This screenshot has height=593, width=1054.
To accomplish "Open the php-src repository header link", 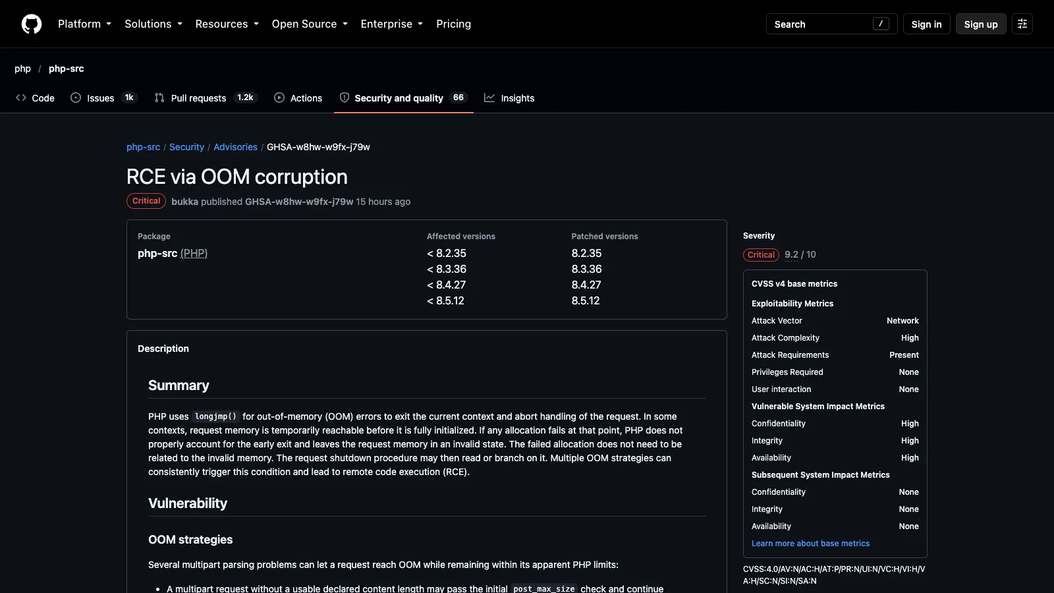I will [67, 69].
